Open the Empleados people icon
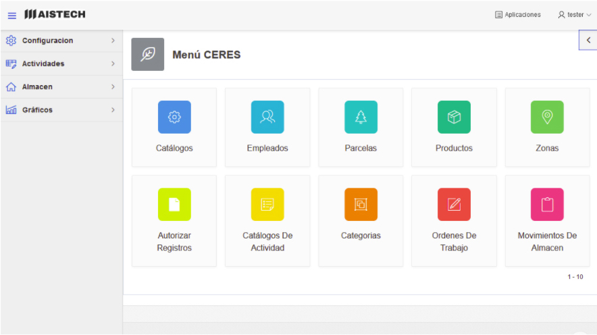 (267, 117)
